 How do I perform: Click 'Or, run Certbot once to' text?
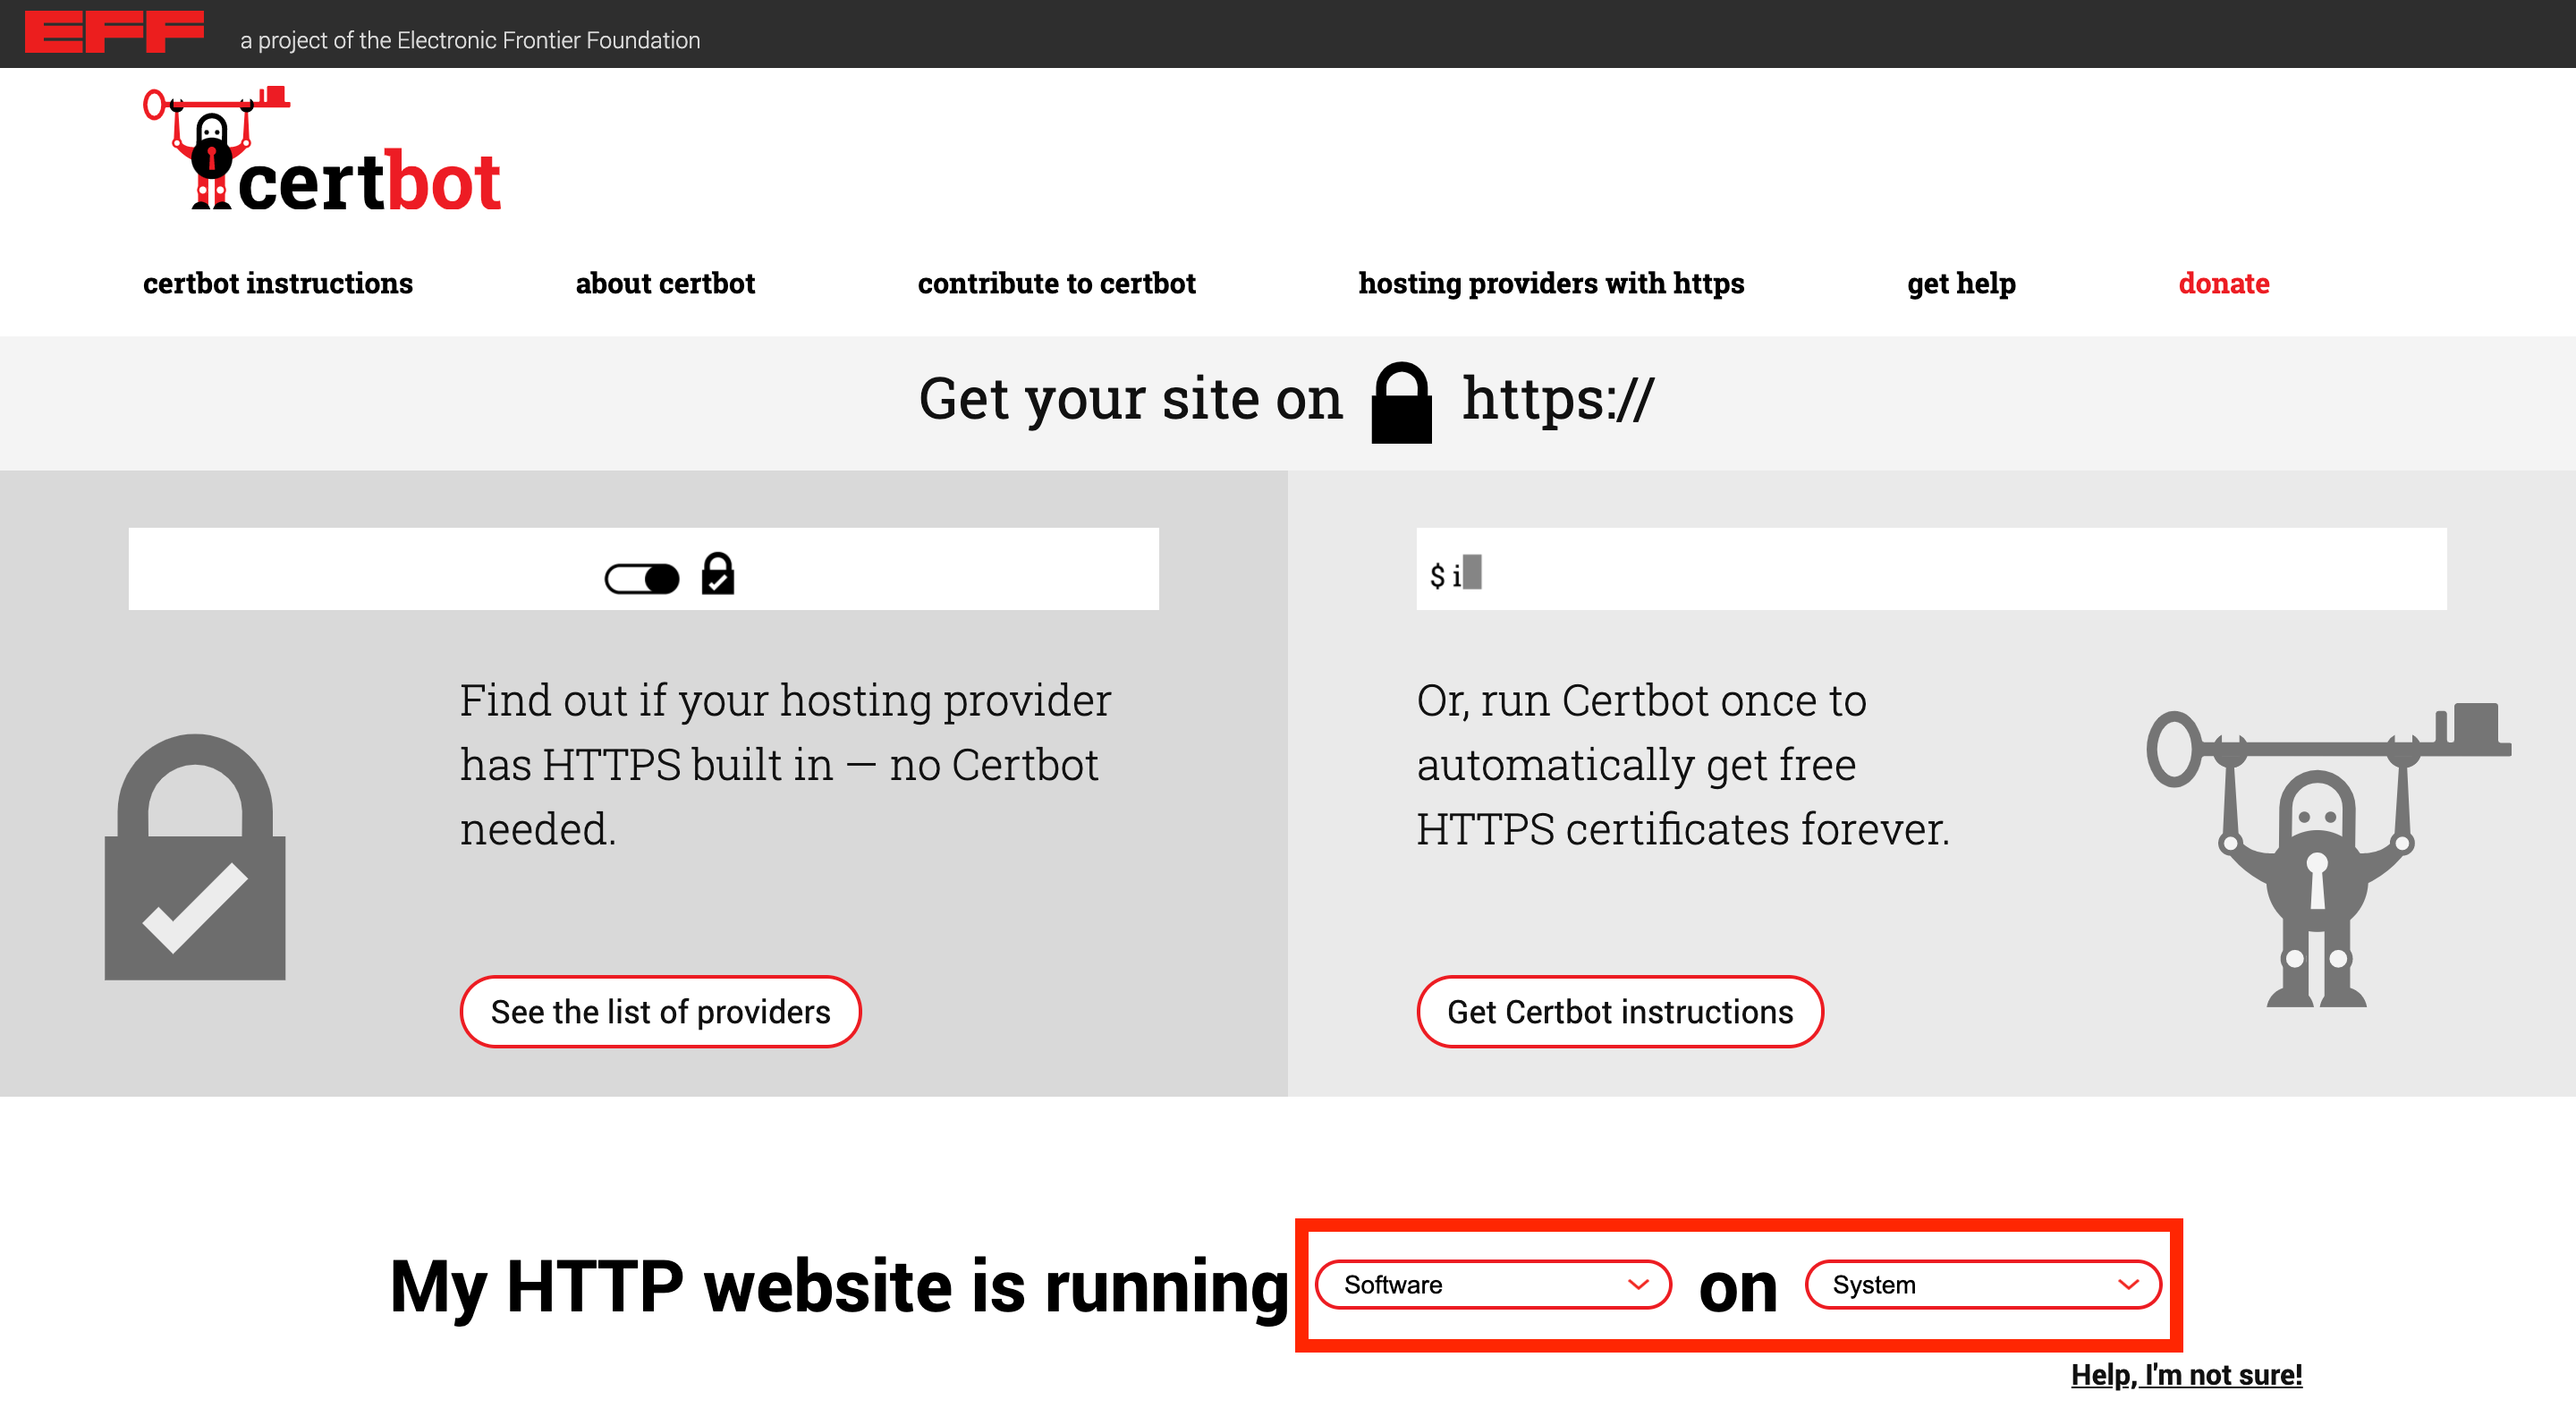point(1641,700)
